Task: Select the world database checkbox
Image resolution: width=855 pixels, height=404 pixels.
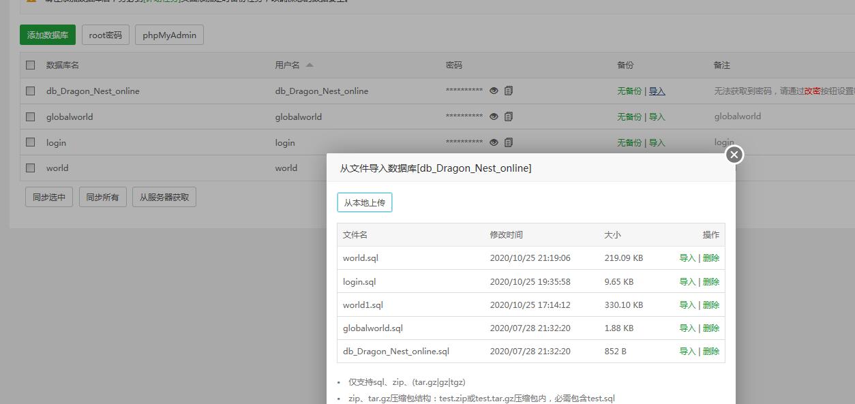Action: [30, 168]
